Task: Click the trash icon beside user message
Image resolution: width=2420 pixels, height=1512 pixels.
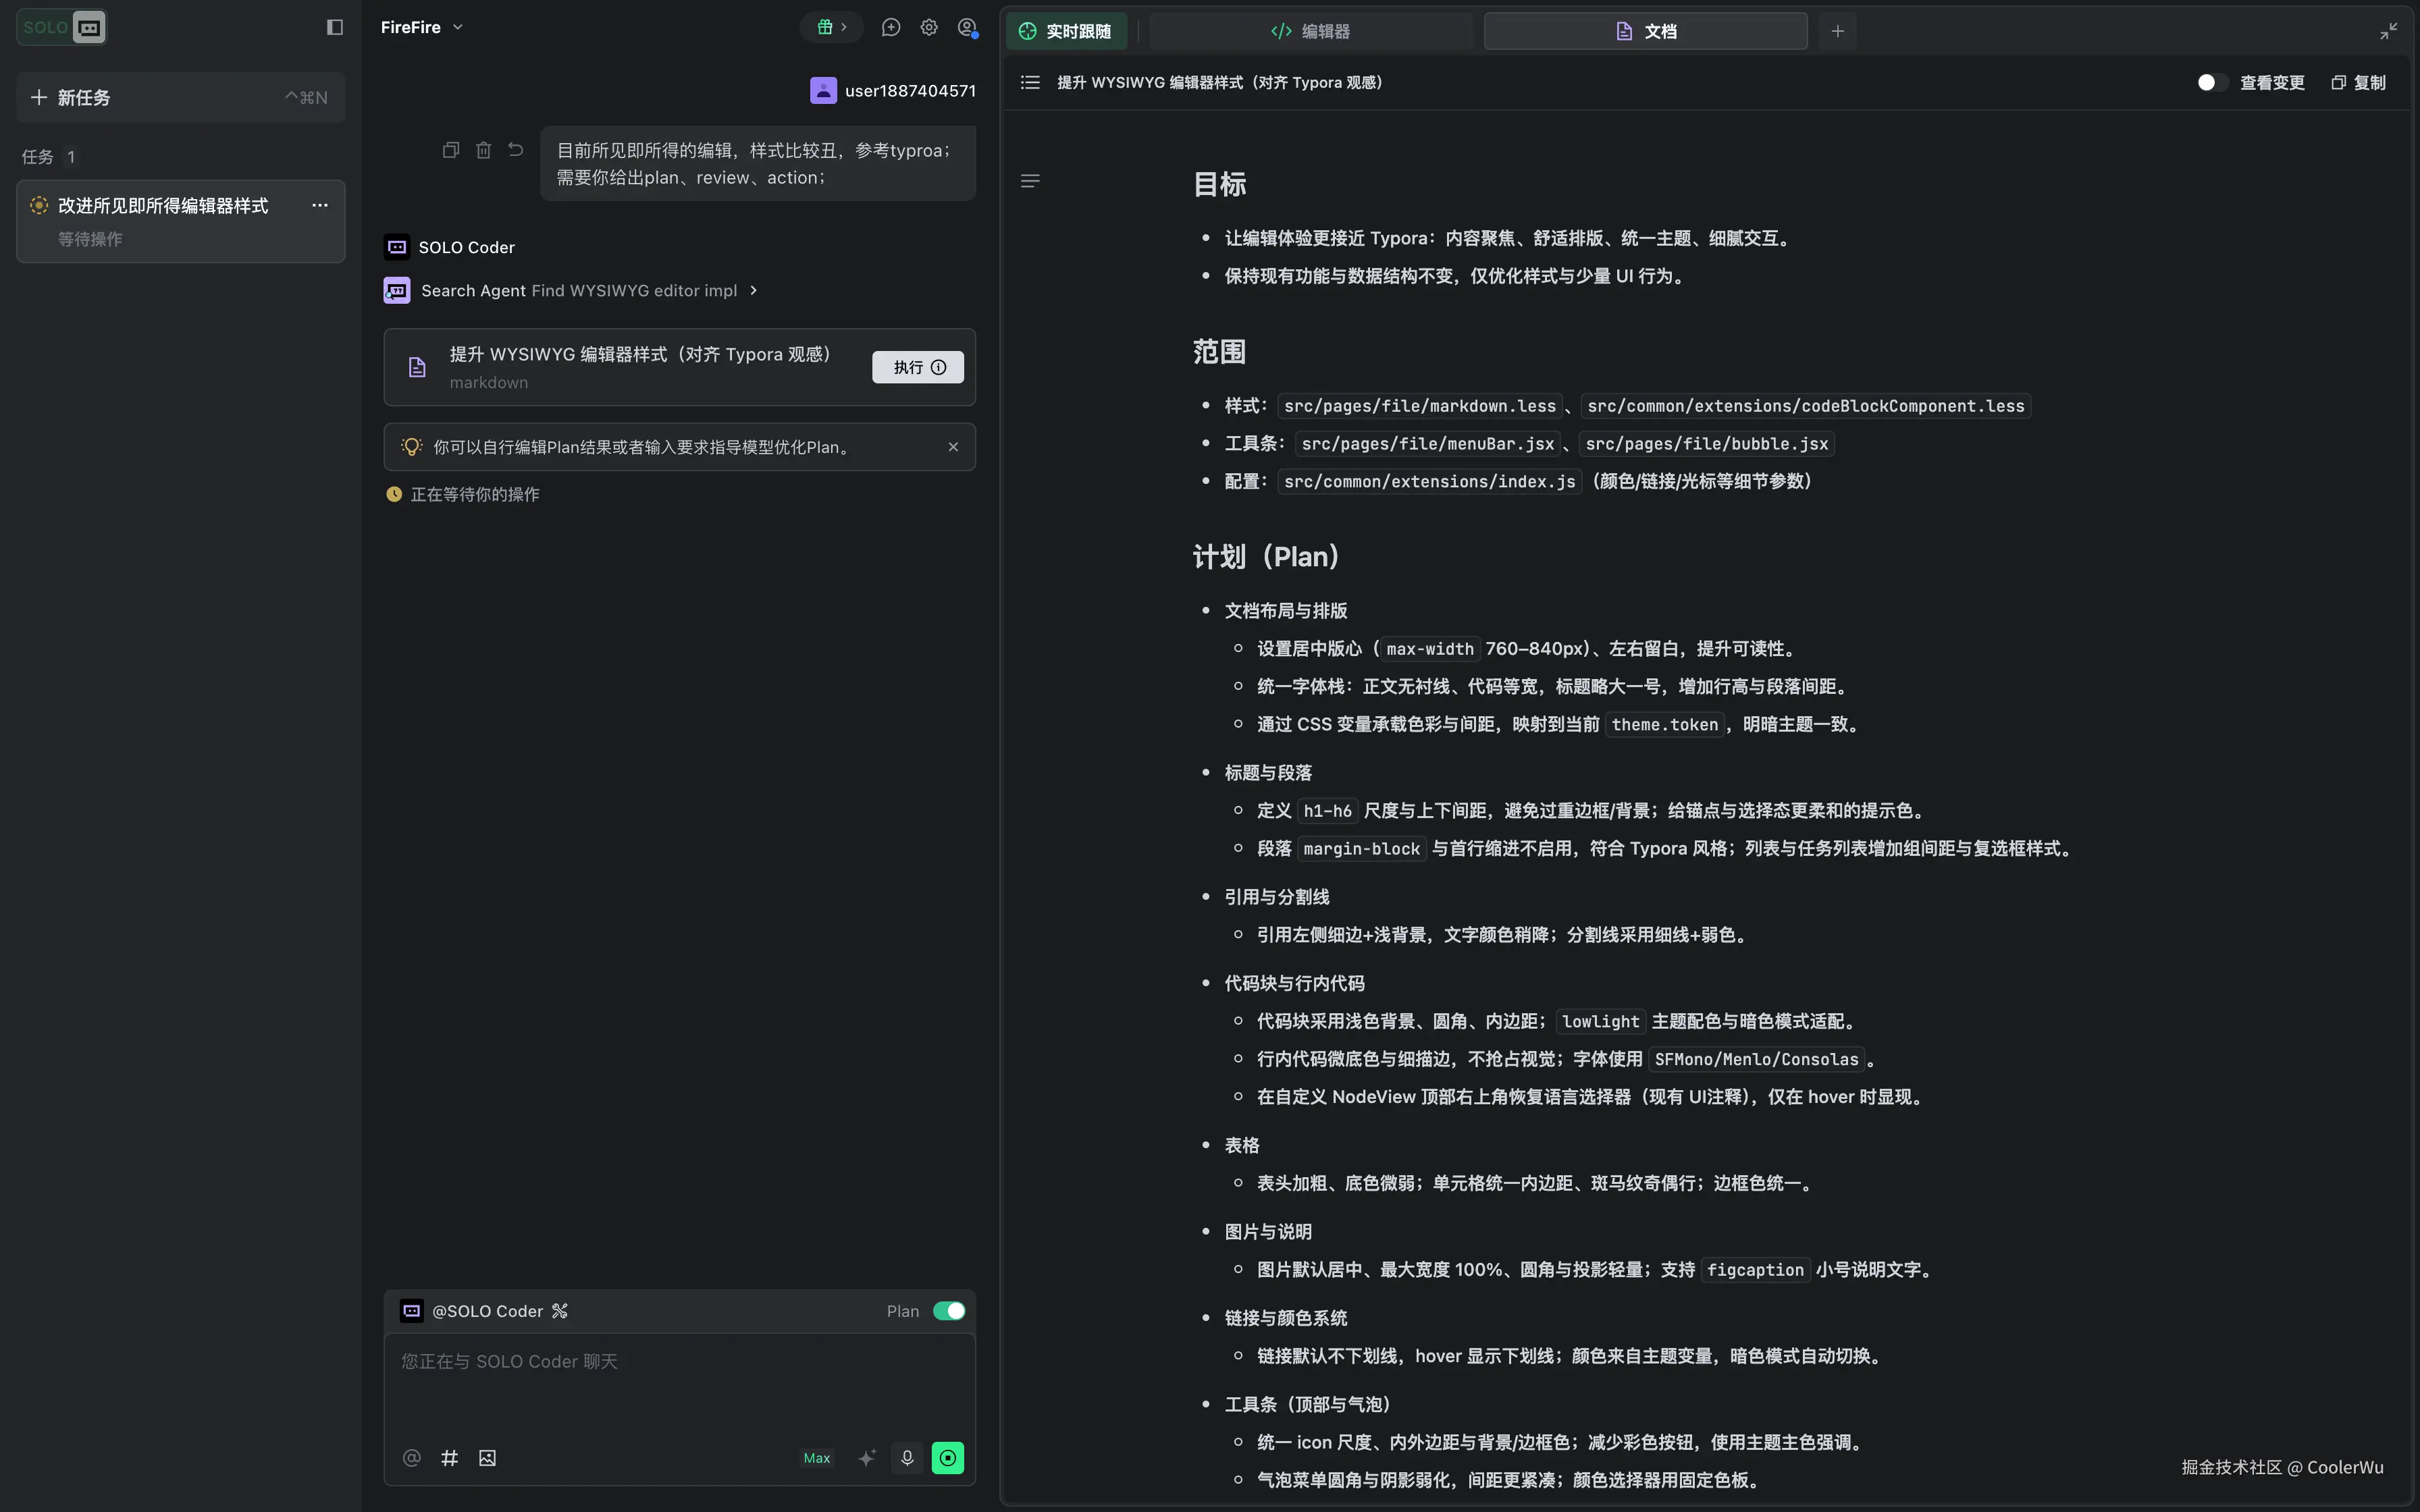Action: 484,150
